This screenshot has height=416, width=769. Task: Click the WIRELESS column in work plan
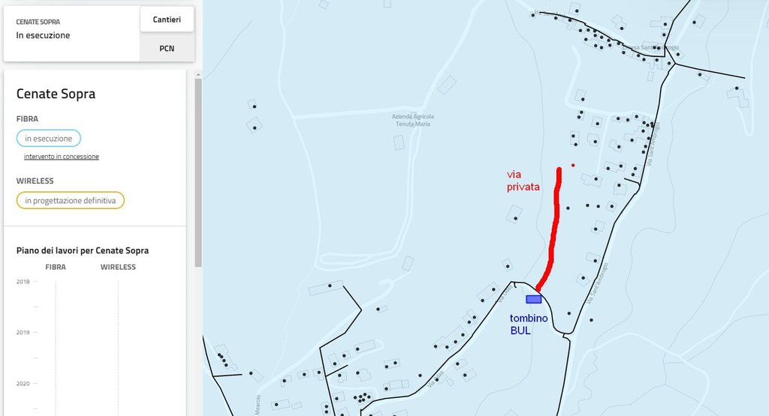(118, 268)
